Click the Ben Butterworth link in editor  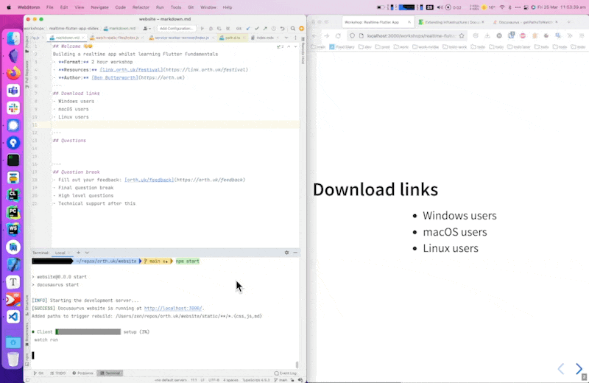(x=115, y=77)
